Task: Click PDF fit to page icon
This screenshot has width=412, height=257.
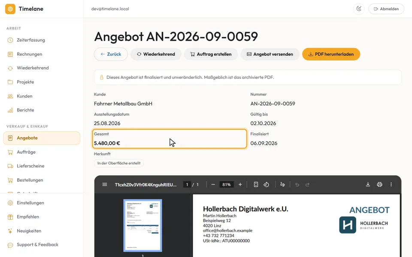Action: tap(256, 185)
